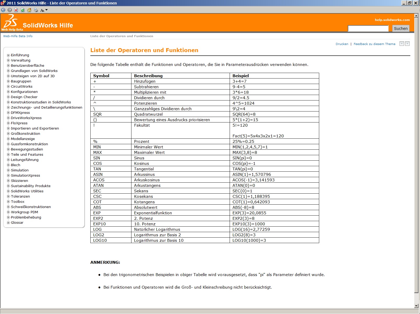Click the printer icon in the toolbar
This screenshot has height=314, width=420.
pos(36,10)
